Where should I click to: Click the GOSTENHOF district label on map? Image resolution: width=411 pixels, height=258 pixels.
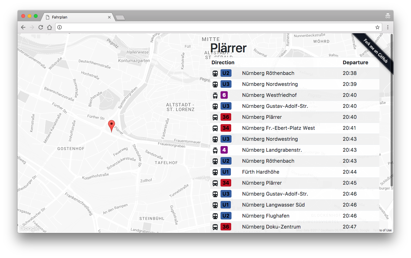tap(71, 149)
